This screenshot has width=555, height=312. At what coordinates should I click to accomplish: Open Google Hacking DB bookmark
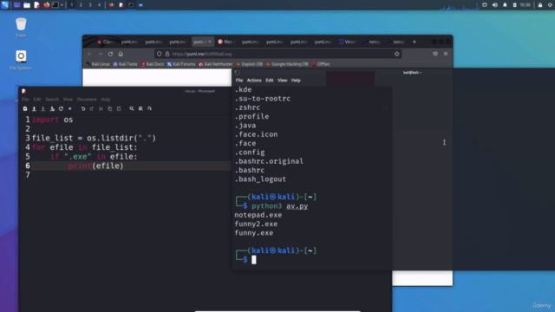pyautogui.click(x=287, y=64)
